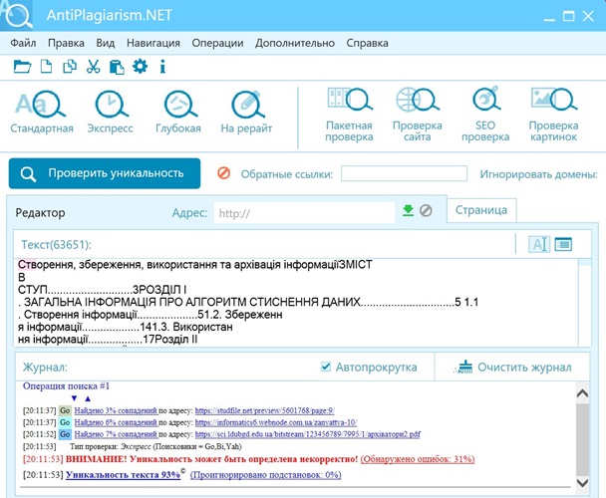Viewport: 606px width, 498px height.
Task: Click the 'Журнал:' label
Action: point(45,367)
